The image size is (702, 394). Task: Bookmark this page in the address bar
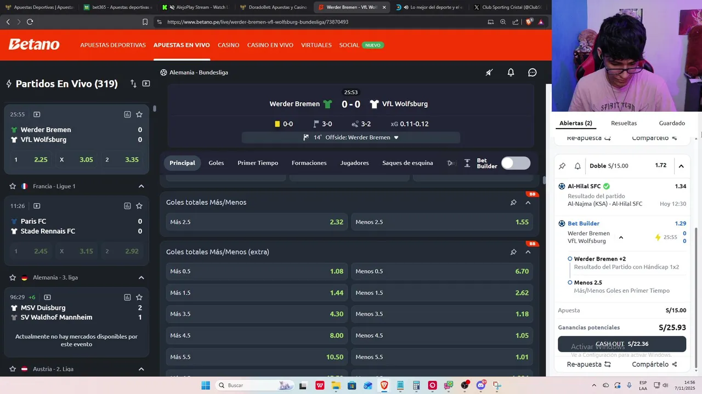[x=145, y=22]
